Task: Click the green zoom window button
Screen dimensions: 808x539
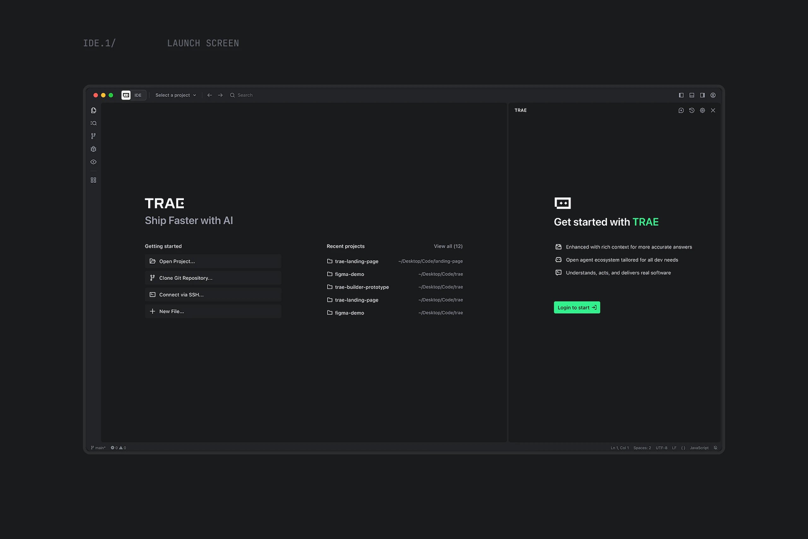Action: point(111,95)
